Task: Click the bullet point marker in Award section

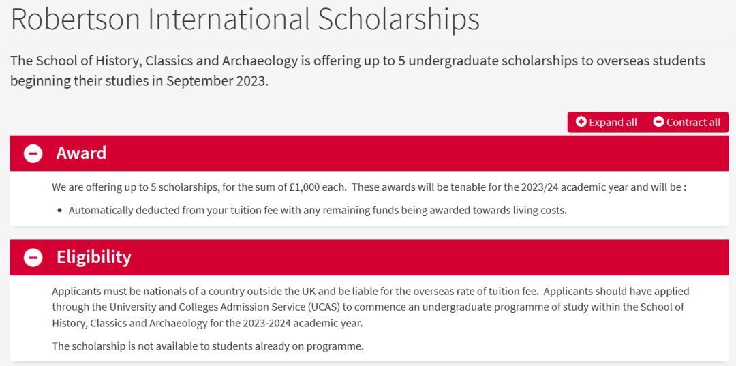Action: [x=59, y=211]
